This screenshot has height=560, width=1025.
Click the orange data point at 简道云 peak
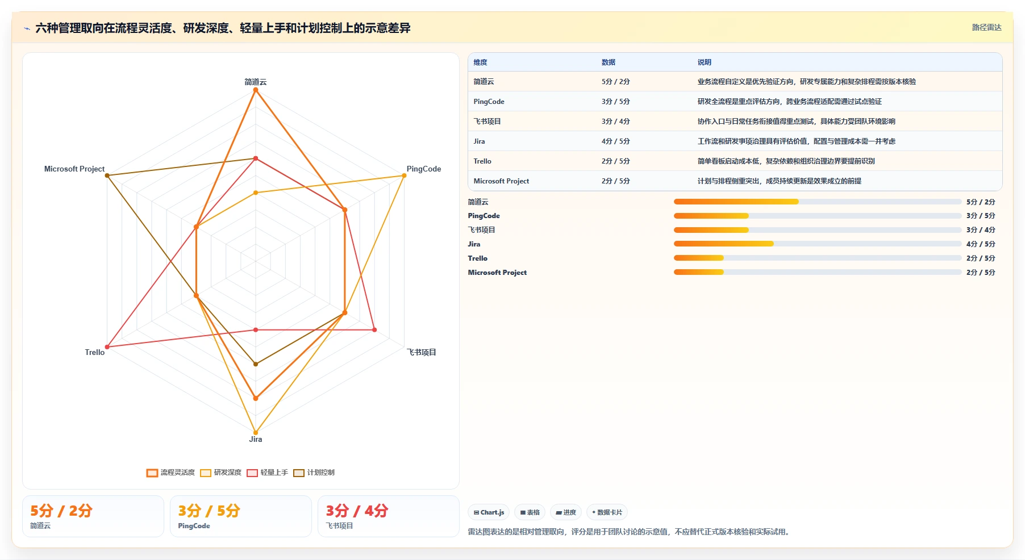point(256,90)
